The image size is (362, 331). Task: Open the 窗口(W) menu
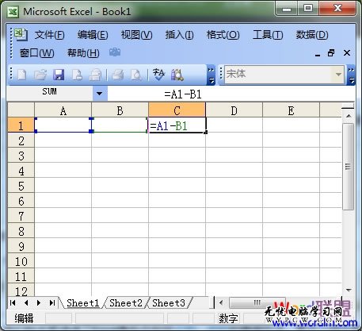click(x=36, y=53)
